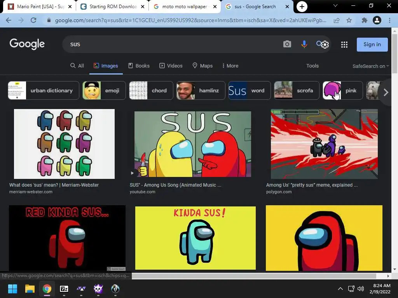Click the browser forward arrow

click(x=21, y=20)
